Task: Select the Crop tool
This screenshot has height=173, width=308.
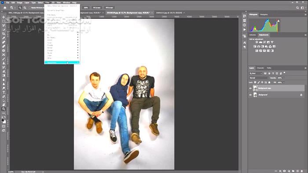Action: [x=4, y=34]
